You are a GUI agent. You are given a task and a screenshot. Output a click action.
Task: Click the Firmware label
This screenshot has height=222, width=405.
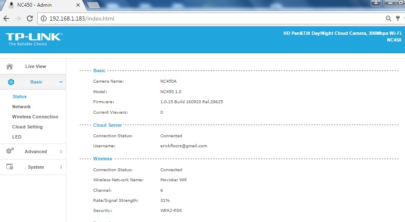tap(104, 102)
